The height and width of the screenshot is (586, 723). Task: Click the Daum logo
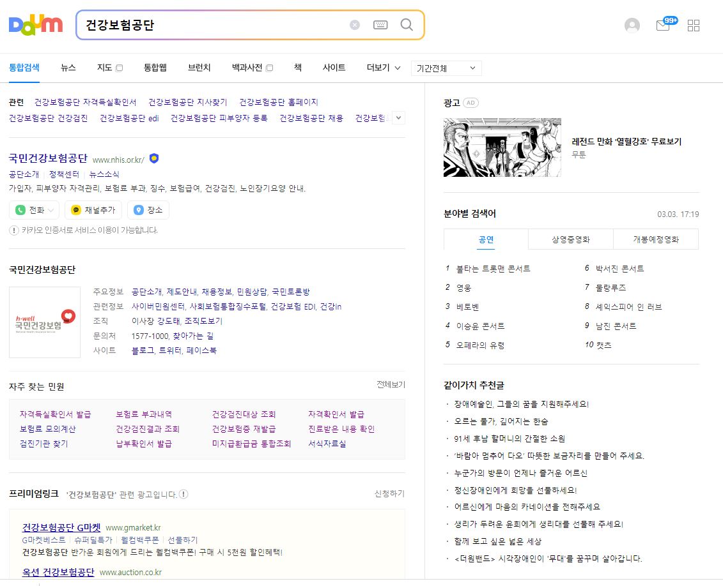36,25
